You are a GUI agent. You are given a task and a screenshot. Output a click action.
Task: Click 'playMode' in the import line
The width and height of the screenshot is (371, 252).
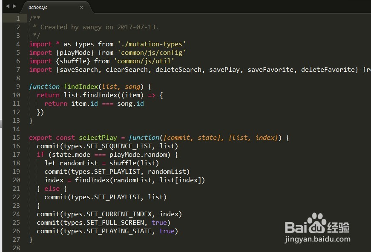pos(75,53)
